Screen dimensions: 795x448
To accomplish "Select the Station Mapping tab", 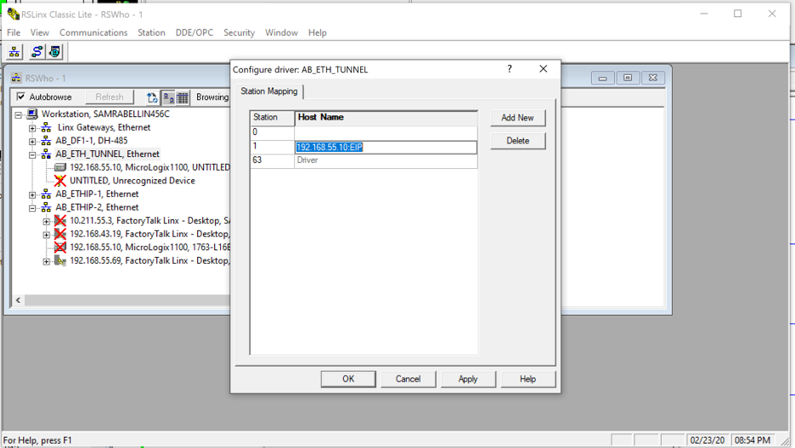I will click(x=268, y=91).
